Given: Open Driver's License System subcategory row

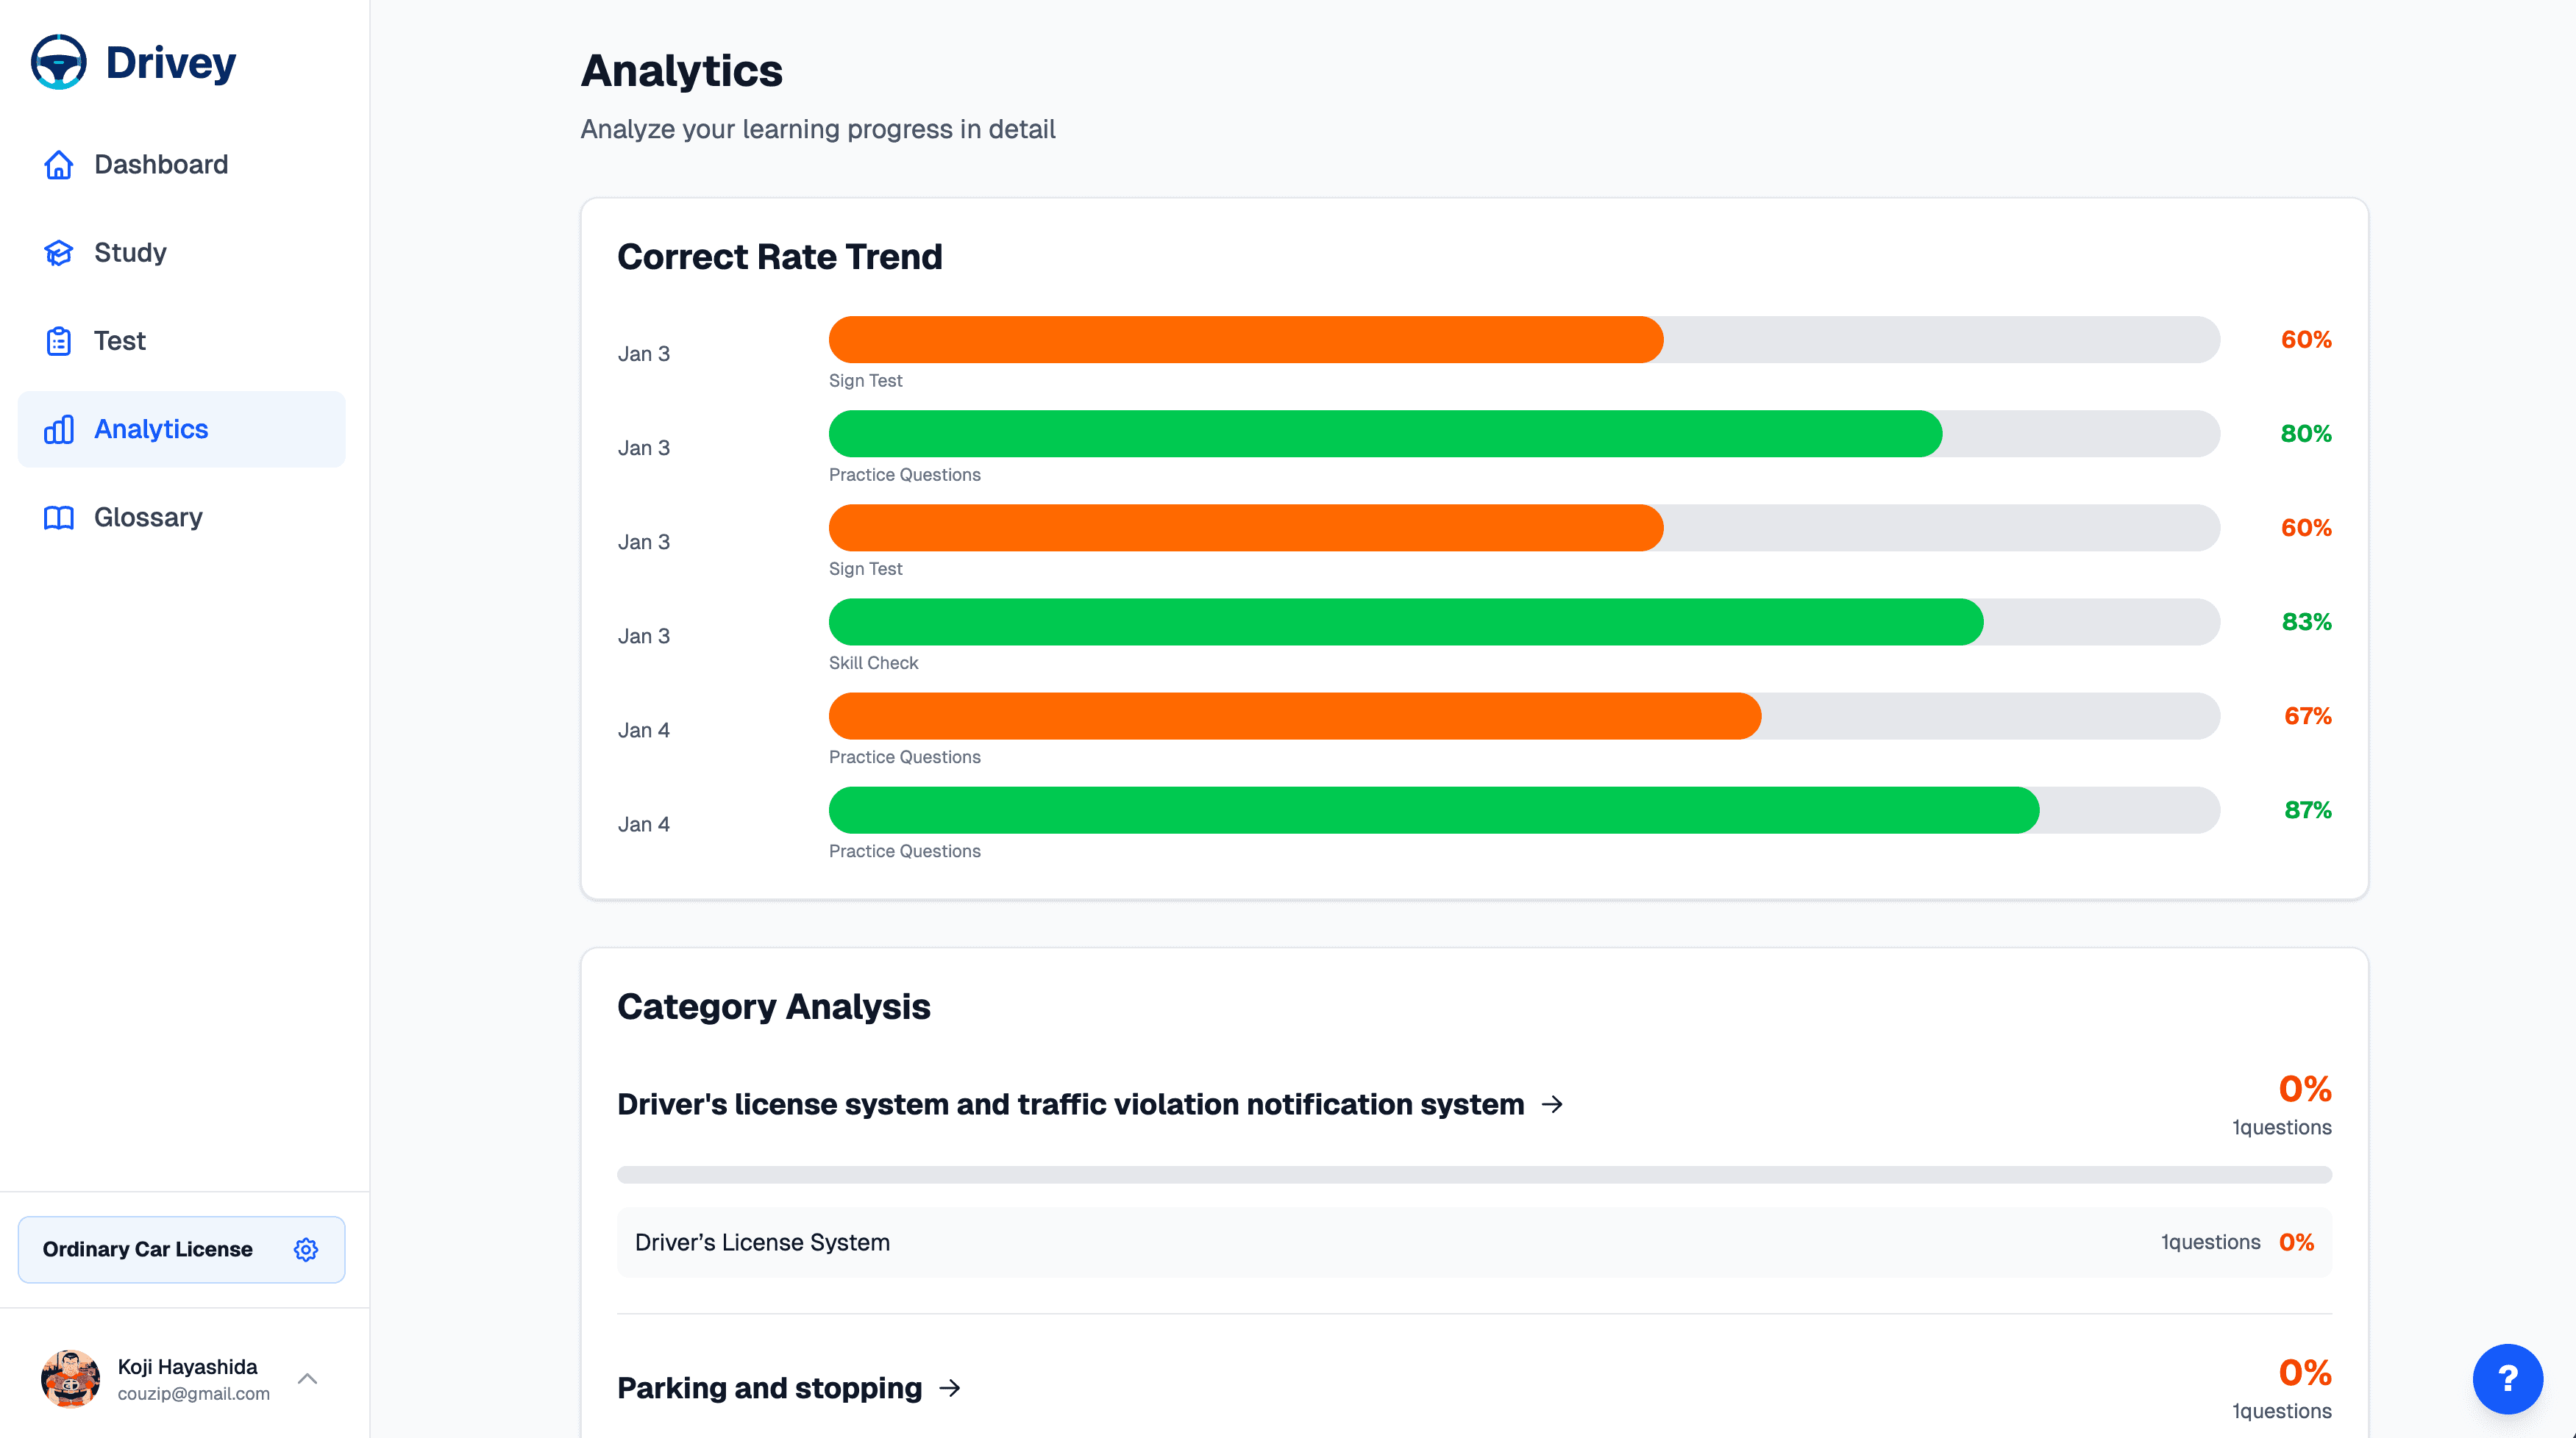Looking at the screenshot, I should pos(1473,1242).
